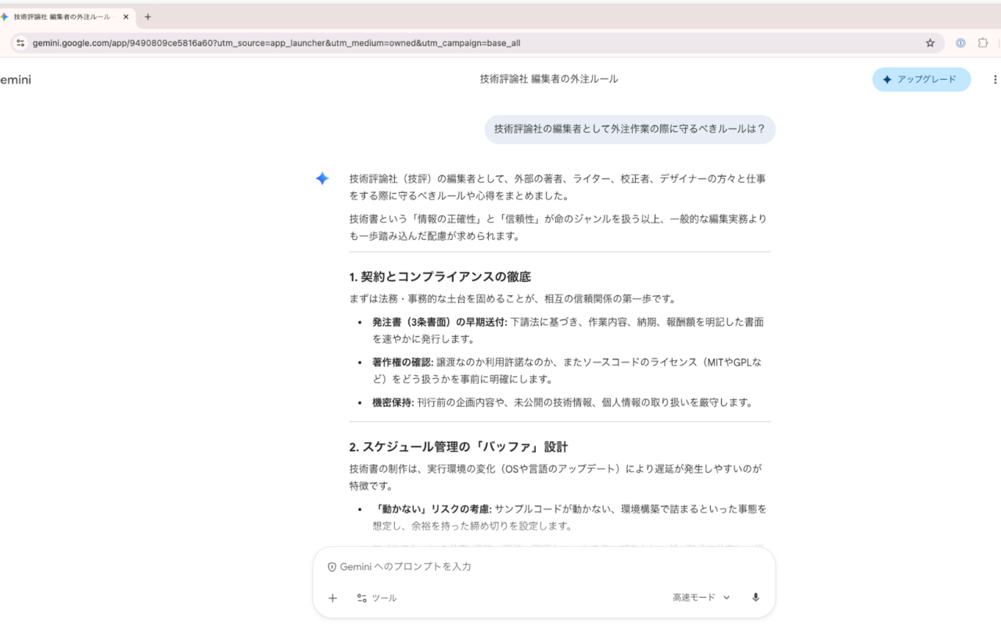The width and height of the screenshot is (1001, 625).
Task: Click the Gemini logo text
Action: [16, 80]
